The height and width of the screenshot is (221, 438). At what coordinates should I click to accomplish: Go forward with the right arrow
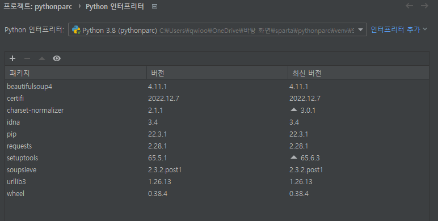click(425, 6)
